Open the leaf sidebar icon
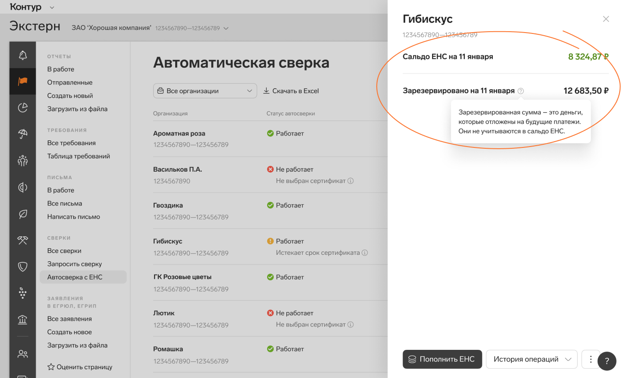The image size is (624, 378). [22, 214]
